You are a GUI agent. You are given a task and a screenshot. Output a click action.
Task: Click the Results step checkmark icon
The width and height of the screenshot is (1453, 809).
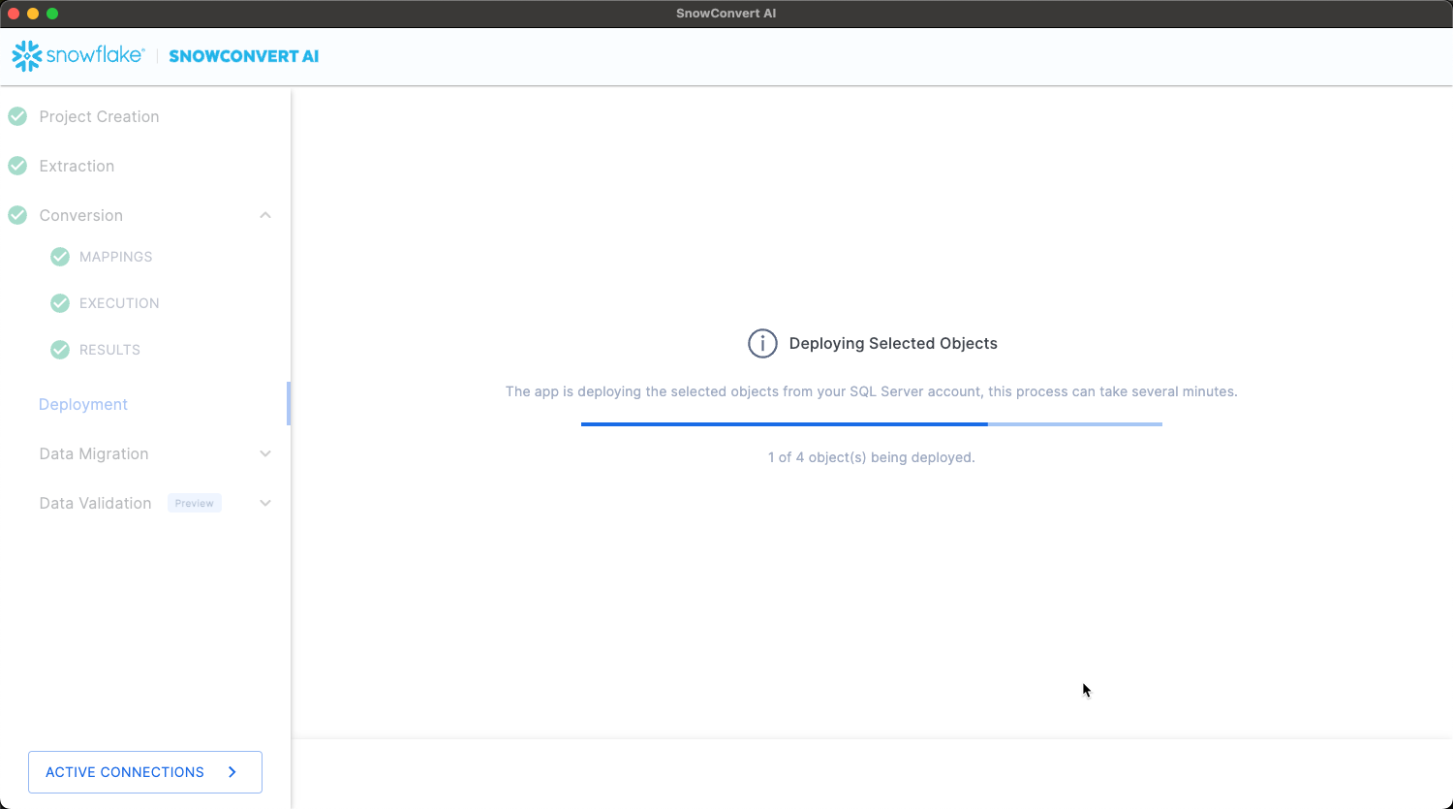(x=60, y=350)
